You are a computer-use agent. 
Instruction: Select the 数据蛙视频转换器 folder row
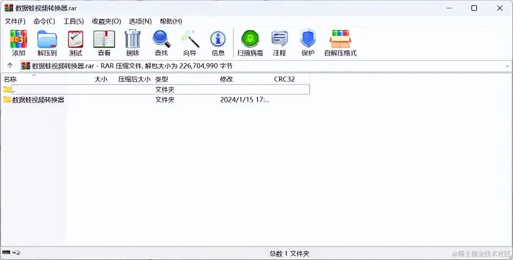[156, 100]
